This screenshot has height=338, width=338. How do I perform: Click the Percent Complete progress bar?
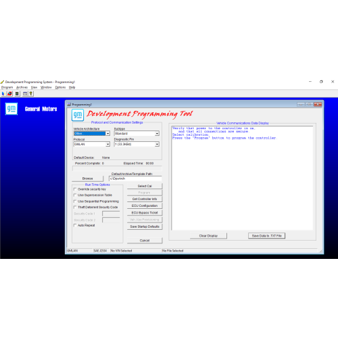[x=117, y=168]
